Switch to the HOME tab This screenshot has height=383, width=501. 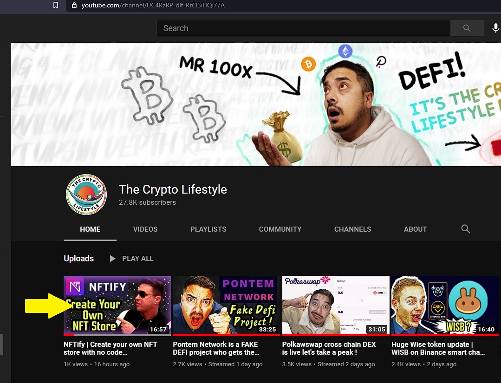90,229
